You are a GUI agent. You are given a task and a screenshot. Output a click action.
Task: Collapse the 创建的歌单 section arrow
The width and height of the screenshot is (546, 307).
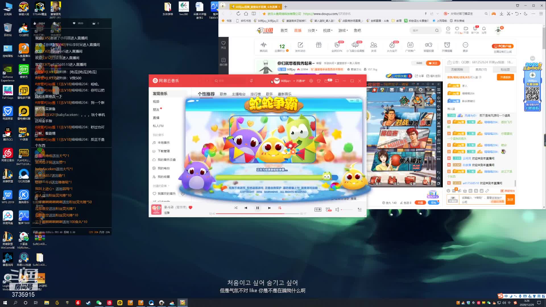tap(169, 186)
